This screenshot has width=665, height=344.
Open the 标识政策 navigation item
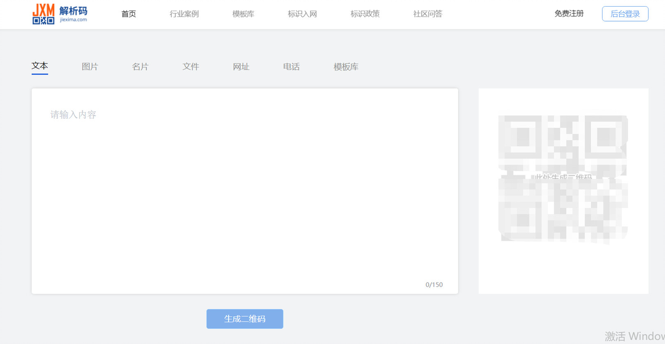(365, 14)
